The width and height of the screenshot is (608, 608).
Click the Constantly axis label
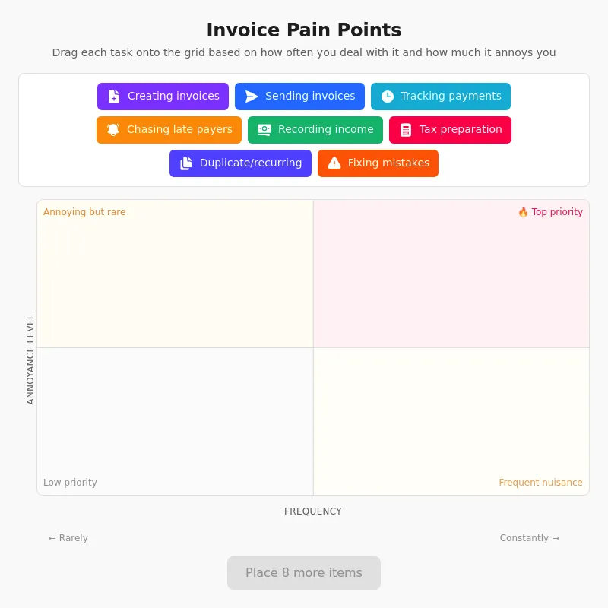tap(530, 538)
